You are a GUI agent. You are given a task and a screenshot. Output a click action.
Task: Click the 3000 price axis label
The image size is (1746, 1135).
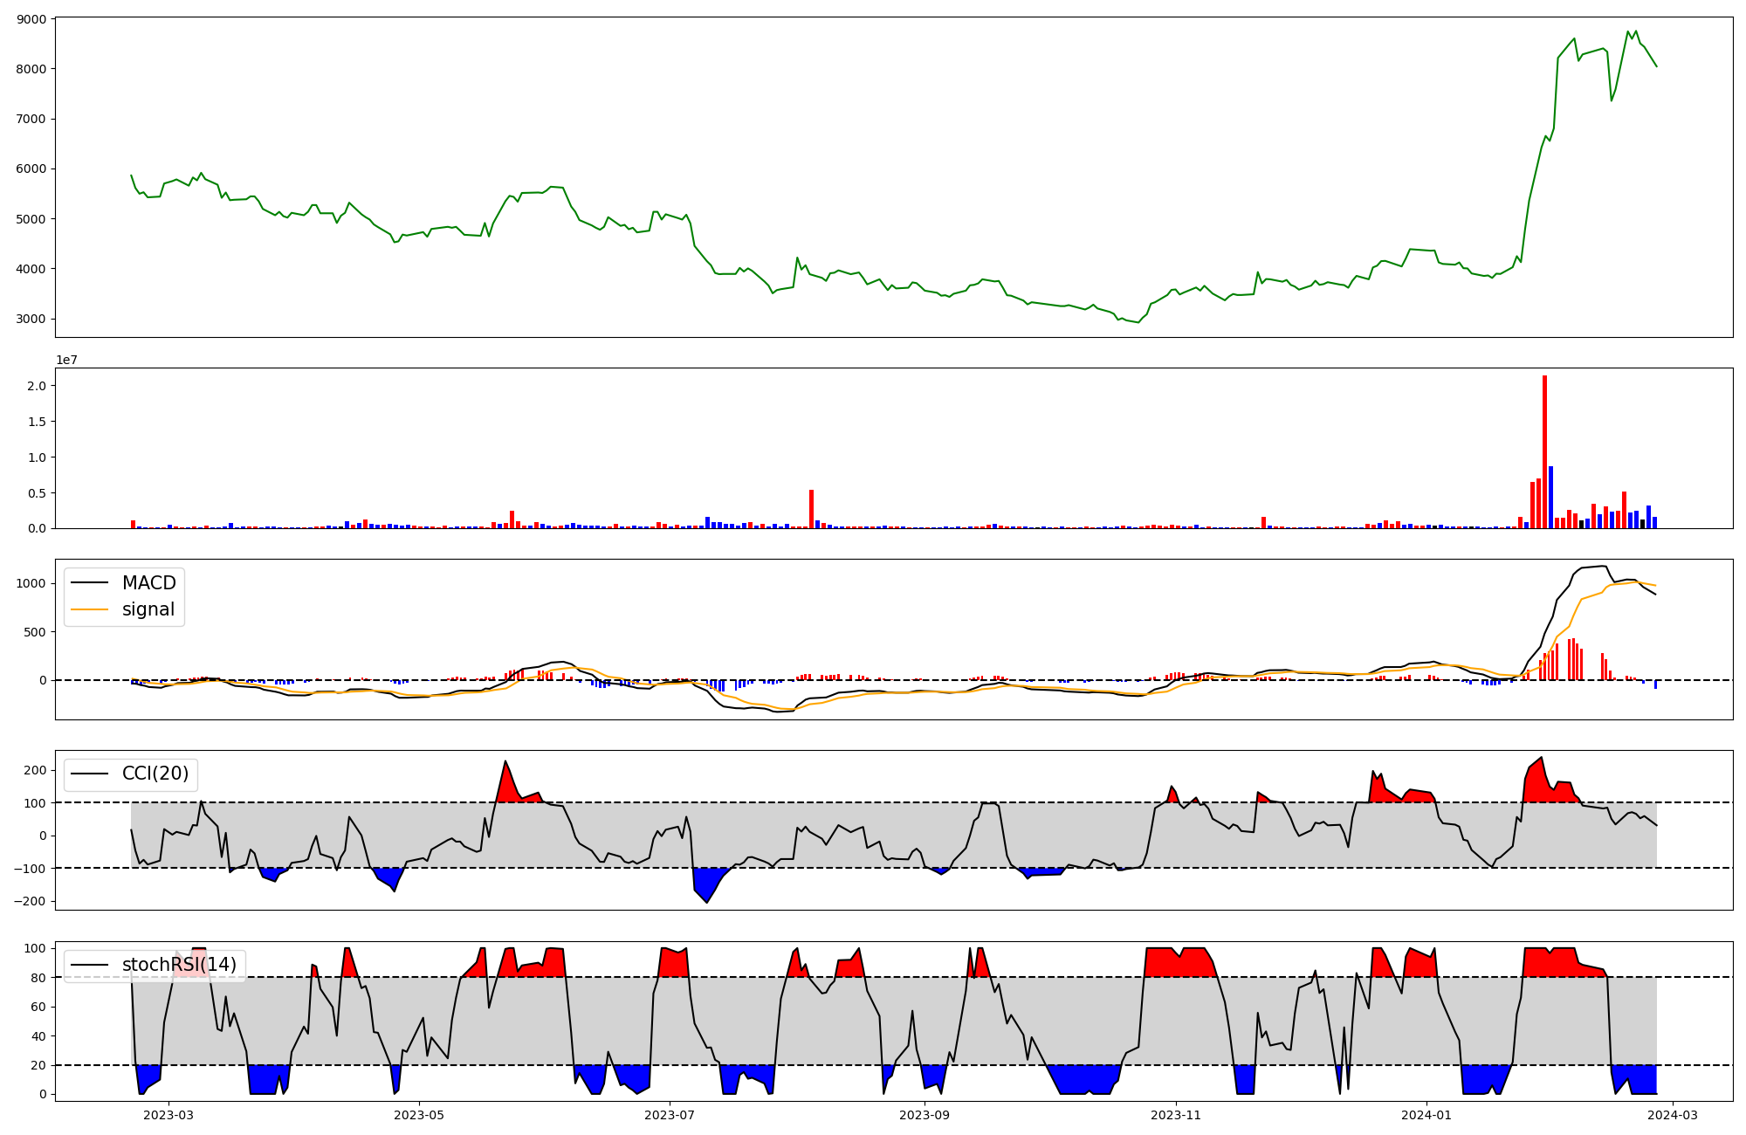(x=31, y=319)
